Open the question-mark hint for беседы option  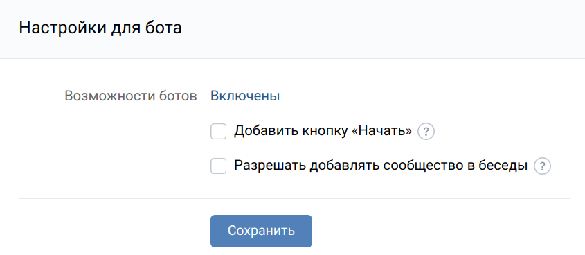coord(543,166)
